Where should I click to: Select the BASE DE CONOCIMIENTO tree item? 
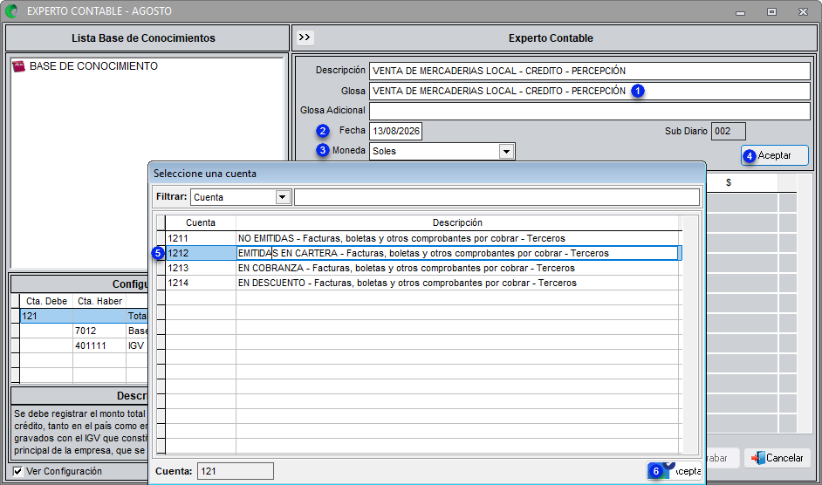point(93,66)
